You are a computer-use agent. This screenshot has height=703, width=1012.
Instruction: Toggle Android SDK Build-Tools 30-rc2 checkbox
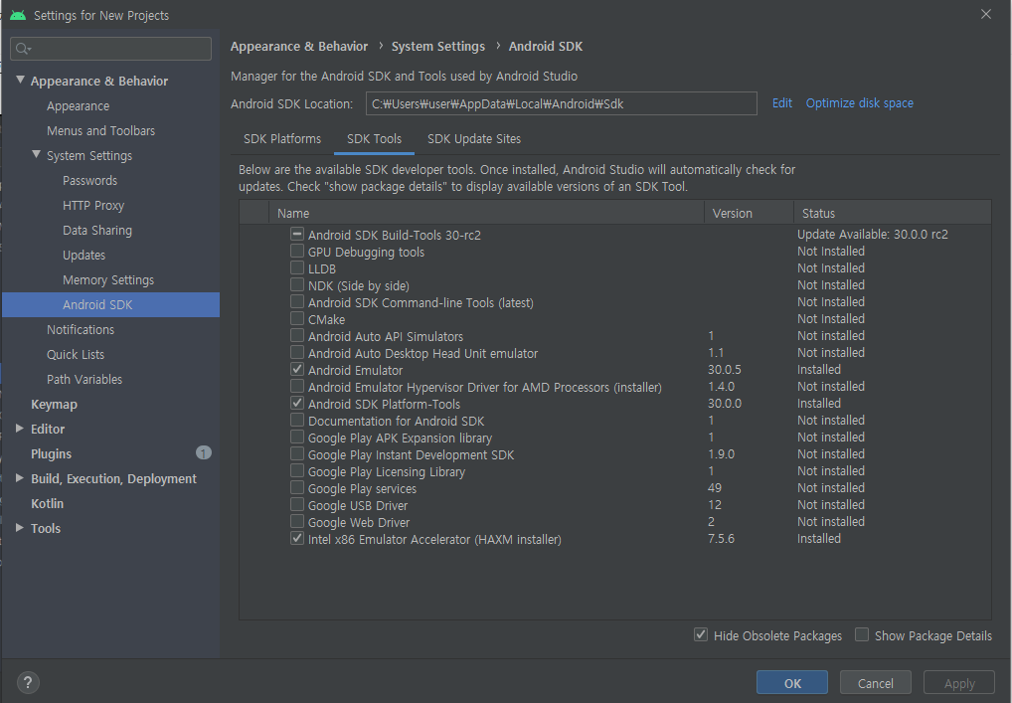tap(297, 235)
